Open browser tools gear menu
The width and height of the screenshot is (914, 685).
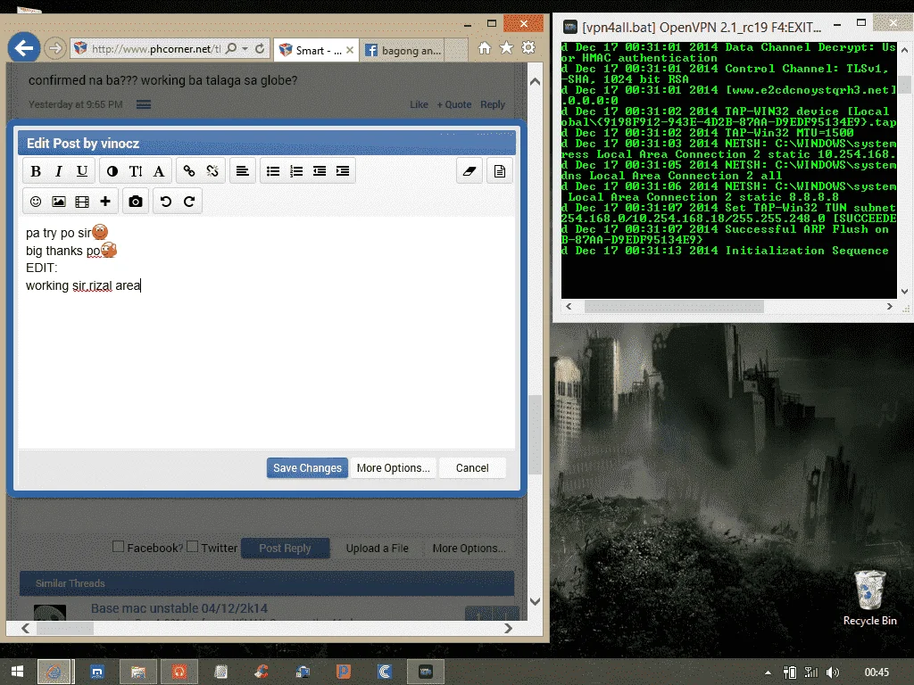point(528,48)
